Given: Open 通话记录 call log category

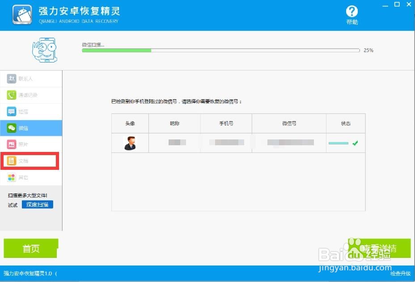Looking at the screenshot, I should (31, 95).
